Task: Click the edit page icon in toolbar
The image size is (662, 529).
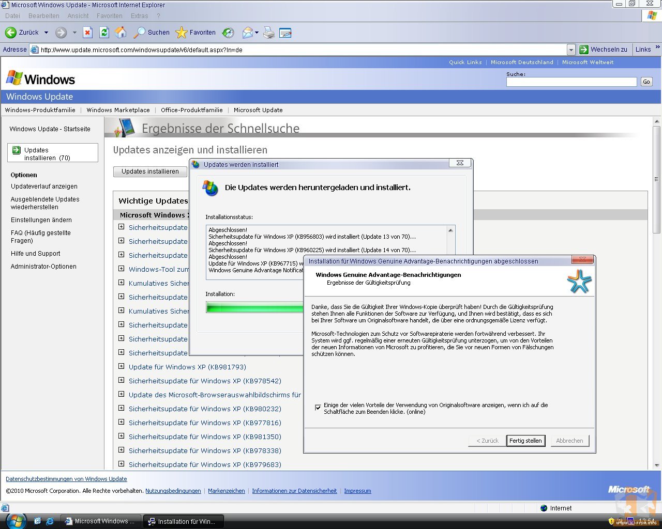Action: (x=285, y=33)
